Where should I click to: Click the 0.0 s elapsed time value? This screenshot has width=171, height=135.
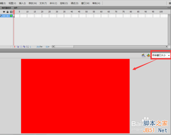pyautogui.click(x=48, y=47)
